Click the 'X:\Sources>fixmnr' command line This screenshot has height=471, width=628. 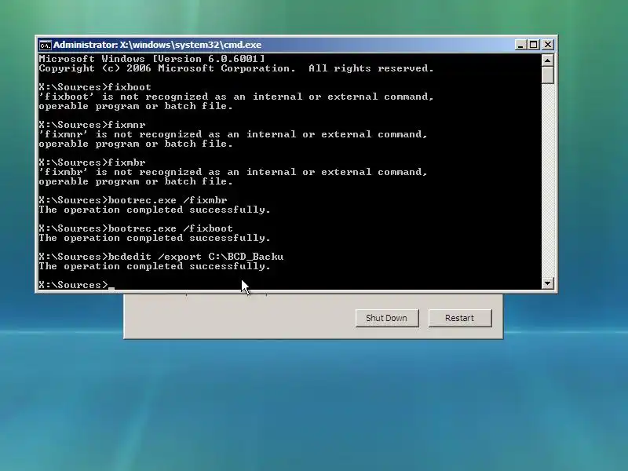[92, 125]
